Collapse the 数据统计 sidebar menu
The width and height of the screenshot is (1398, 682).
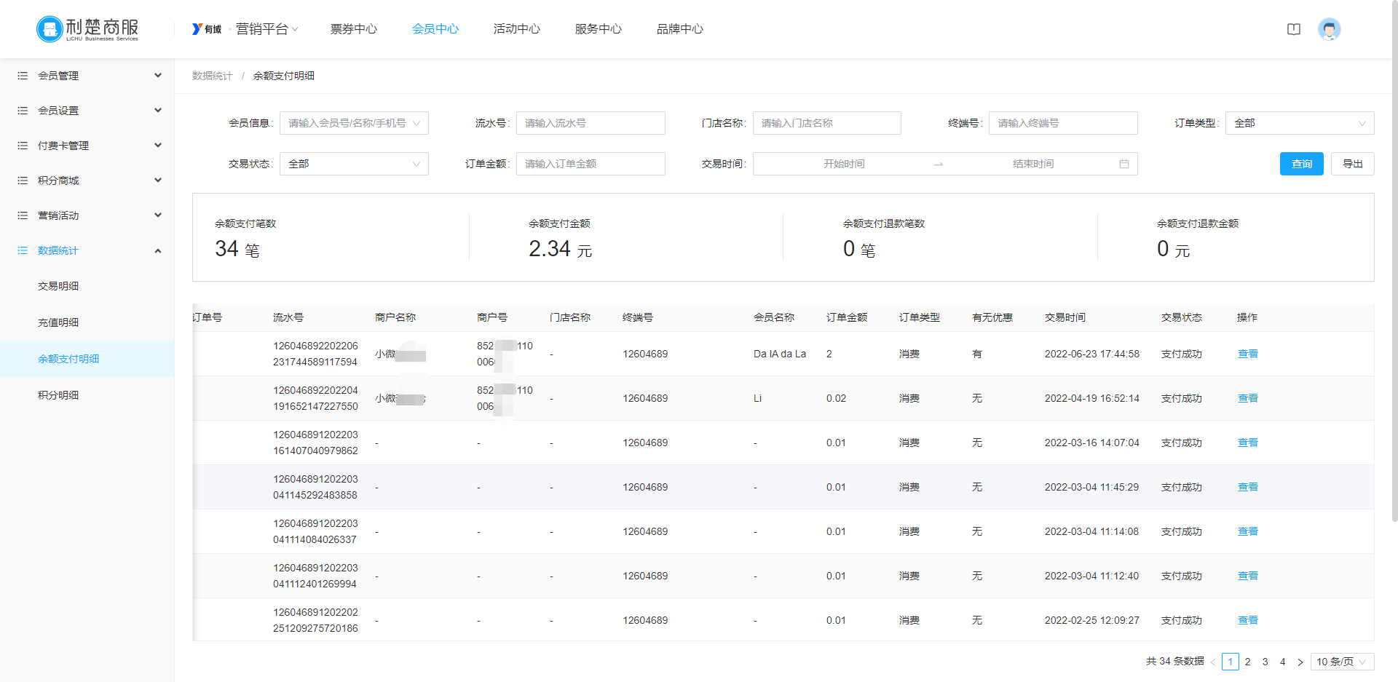[87, 250]
